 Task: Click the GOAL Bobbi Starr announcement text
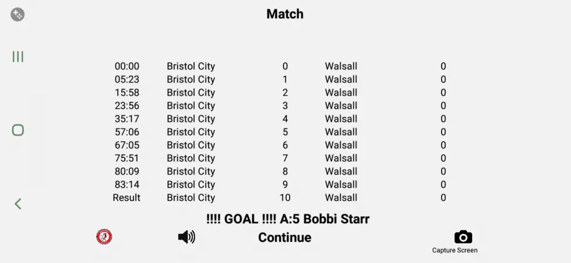288,219
